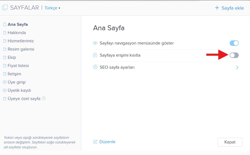The width and height of the screenshot is (250, 155).
Task: Click the eye icon for navigation visibility
Action: (x=95, y=43)
